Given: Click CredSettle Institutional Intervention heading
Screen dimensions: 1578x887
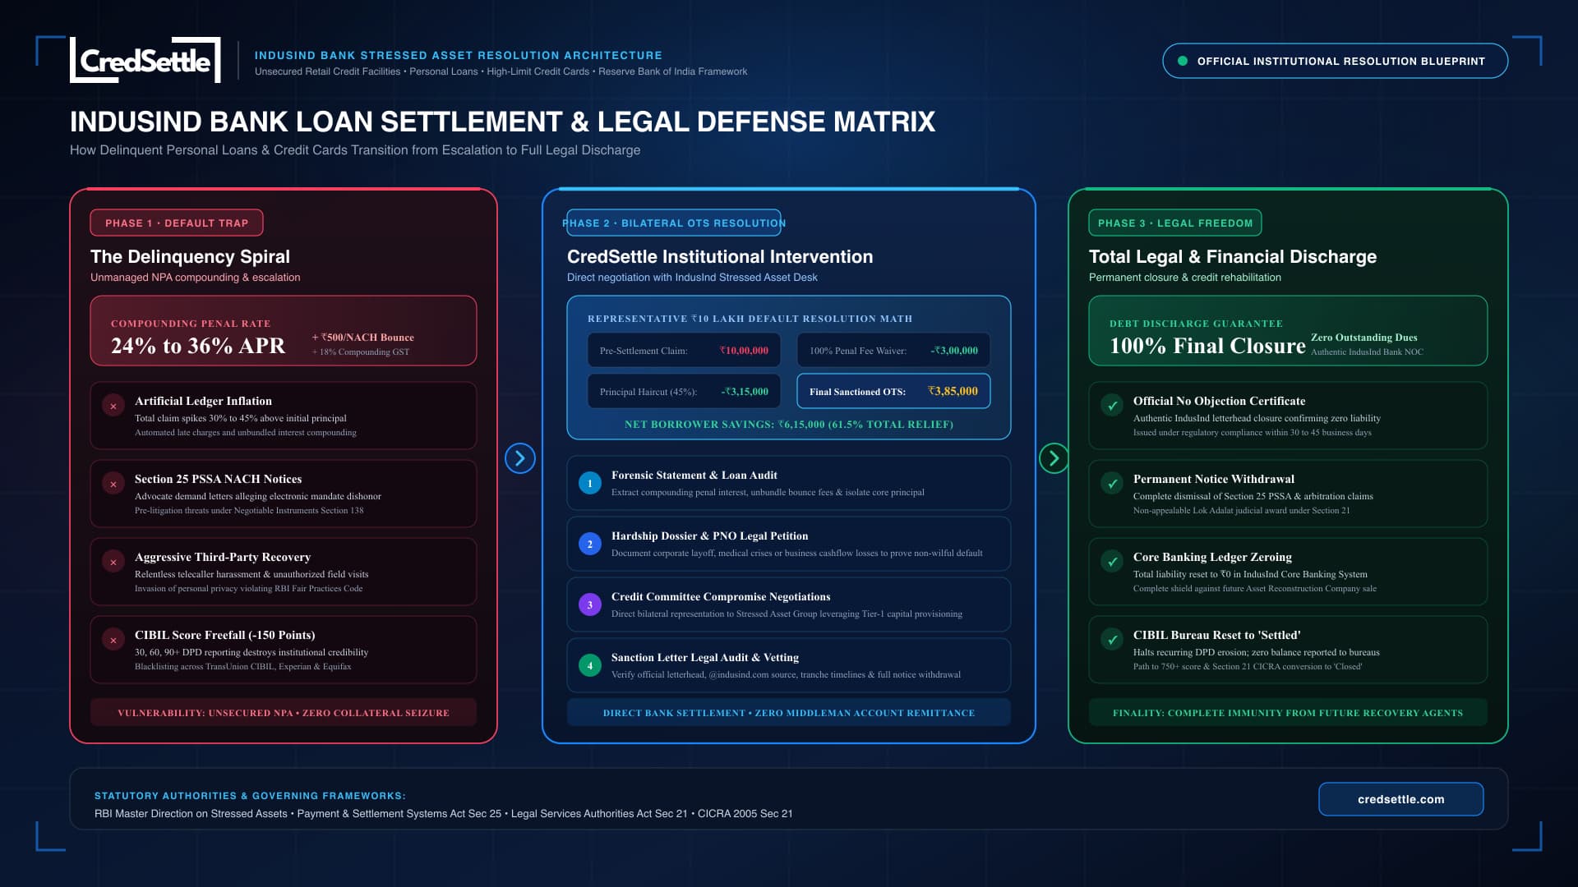Looking at the screenshot, I should 720,256.
